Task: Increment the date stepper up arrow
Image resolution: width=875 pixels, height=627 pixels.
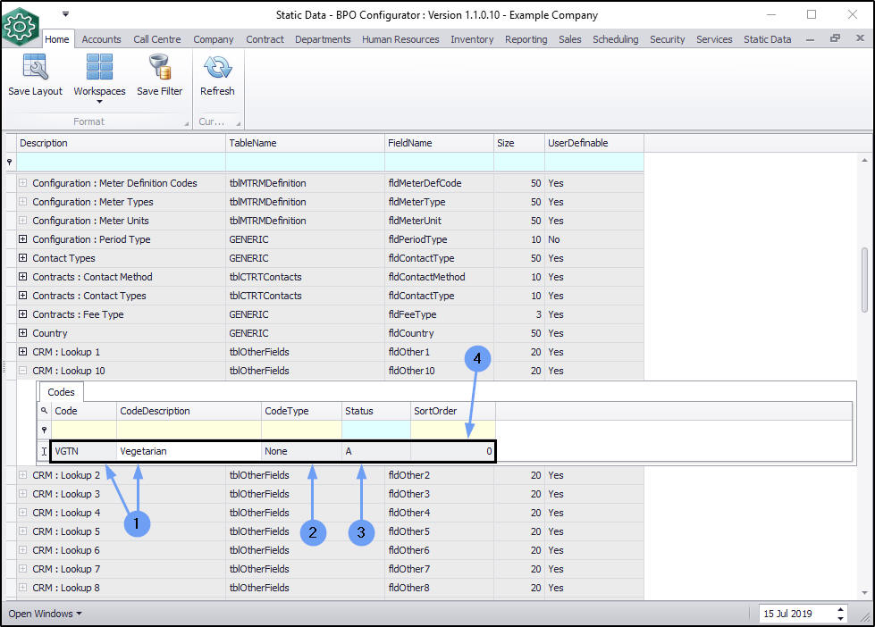Action: (840, 610)
